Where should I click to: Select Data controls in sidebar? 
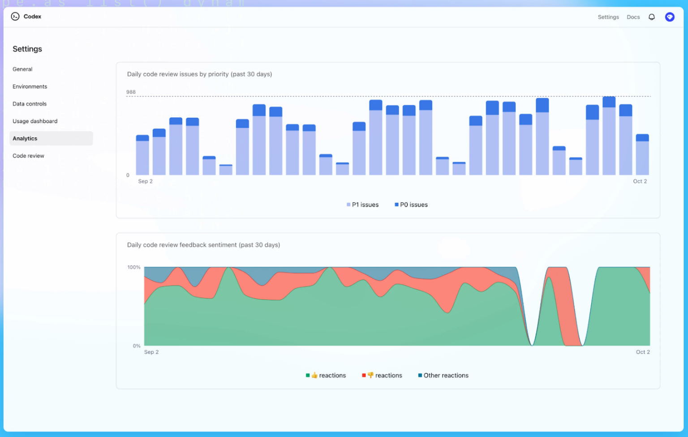pos(30,104)
